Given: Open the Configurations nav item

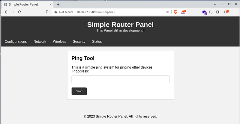Looking at the screenshot, I should pos(16,42).
